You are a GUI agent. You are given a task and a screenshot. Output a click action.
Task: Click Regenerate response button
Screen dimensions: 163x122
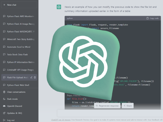point(107,106)
